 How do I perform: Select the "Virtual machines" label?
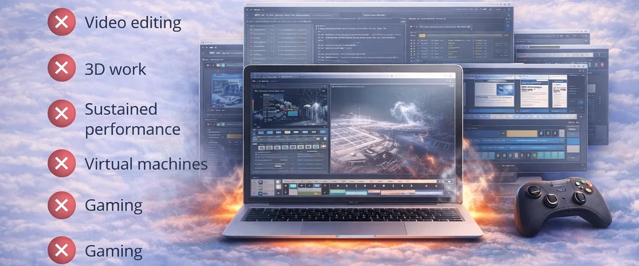pyautogui.click(x=146, y=164)
